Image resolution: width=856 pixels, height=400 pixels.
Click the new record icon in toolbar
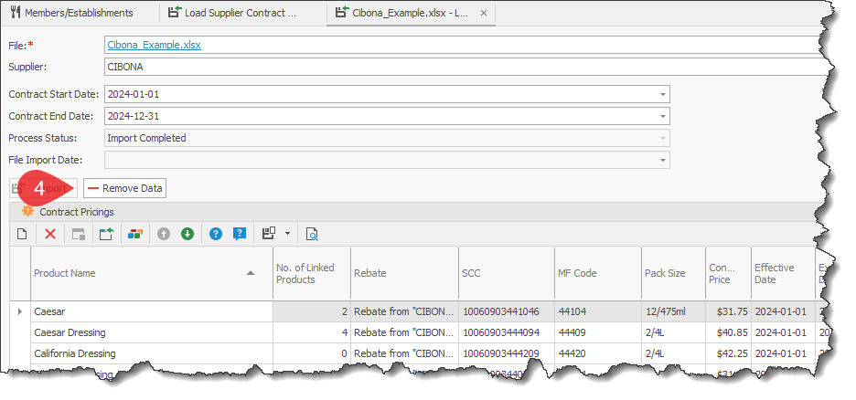(x=23, y=234)
